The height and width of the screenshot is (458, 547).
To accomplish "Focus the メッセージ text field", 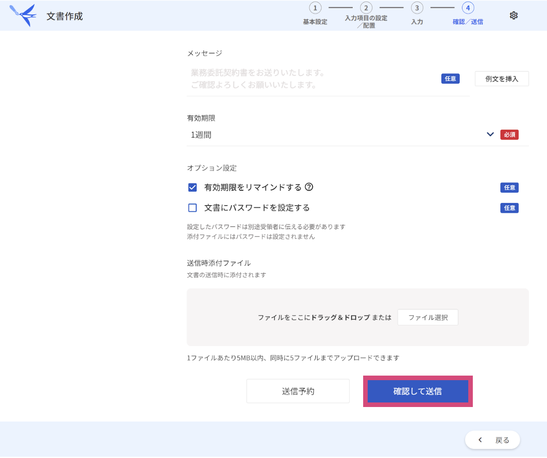I will coord(328,79).
